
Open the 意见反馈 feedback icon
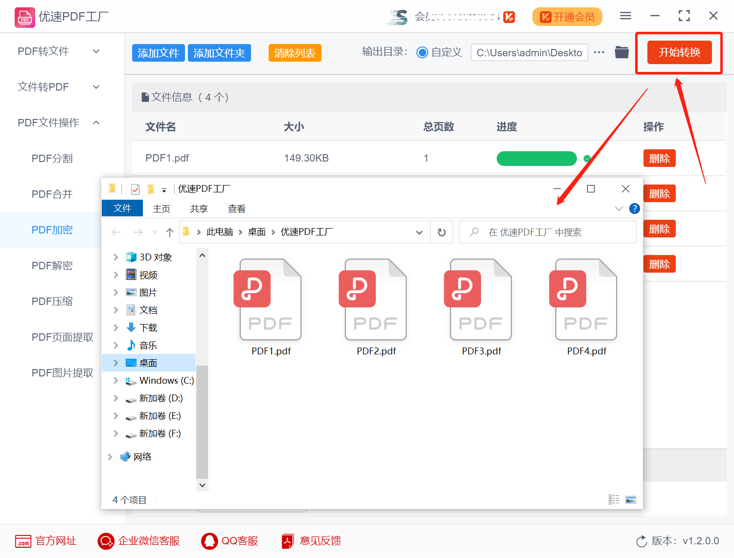[x=287, y=541]
